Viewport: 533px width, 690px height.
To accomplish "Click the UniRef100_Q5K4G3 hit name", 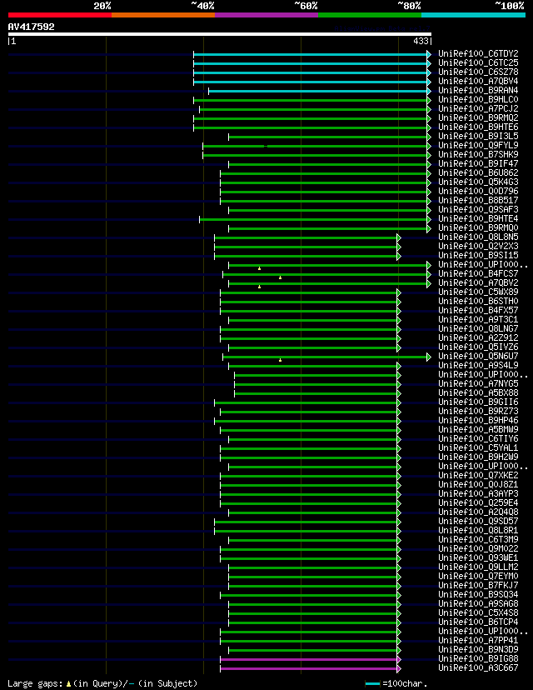I will point(478,182).
